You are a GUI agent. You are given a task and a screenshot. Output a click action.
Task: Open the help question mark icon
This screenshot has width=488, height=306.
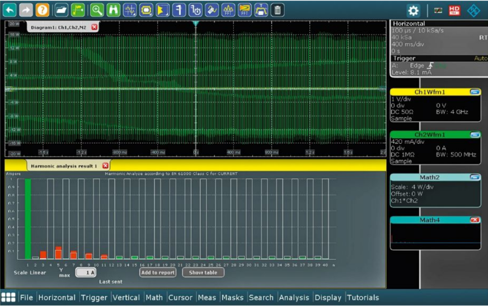[42, 10]
